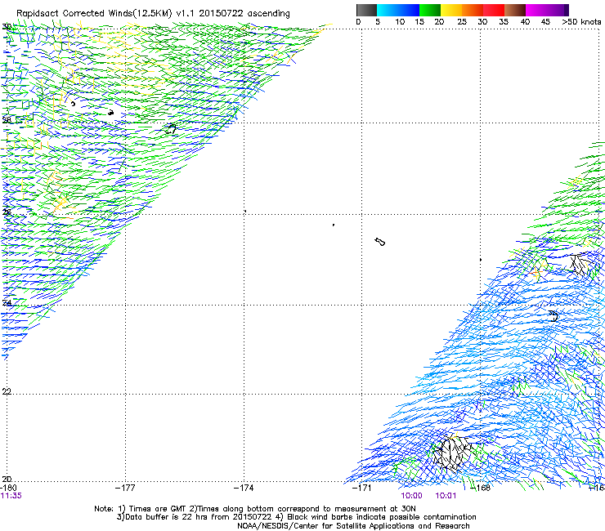Click the red 30–35 knots color segment
Viewport: 605px width, 531px height.
click(x=494, y=10)
